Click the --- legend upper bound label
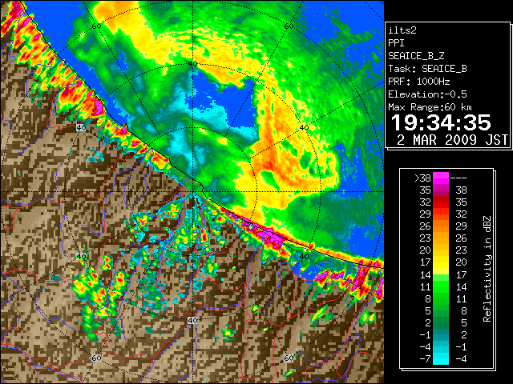This screenshot has height=384, width=513. [458, 178]
